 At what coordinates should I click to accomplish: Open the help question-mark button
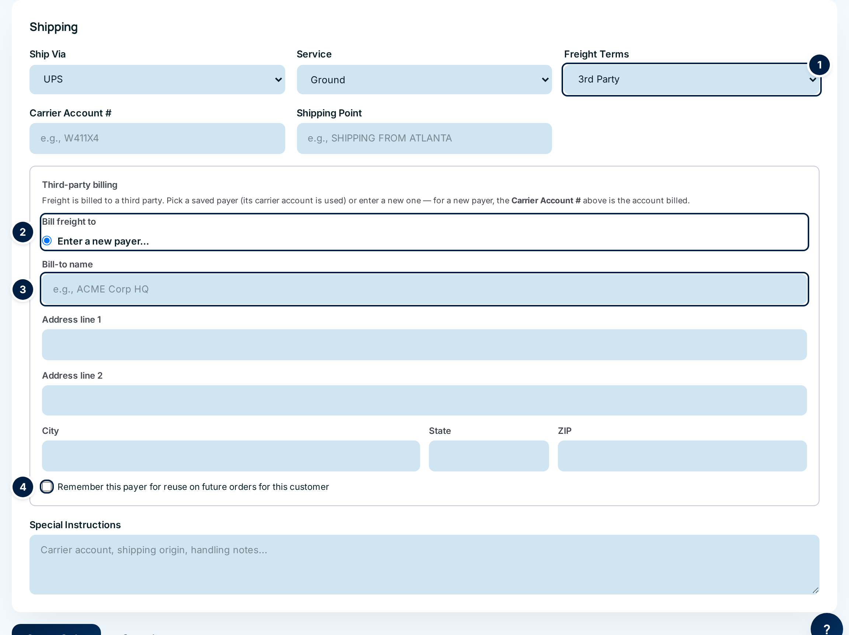coord(827,628)
